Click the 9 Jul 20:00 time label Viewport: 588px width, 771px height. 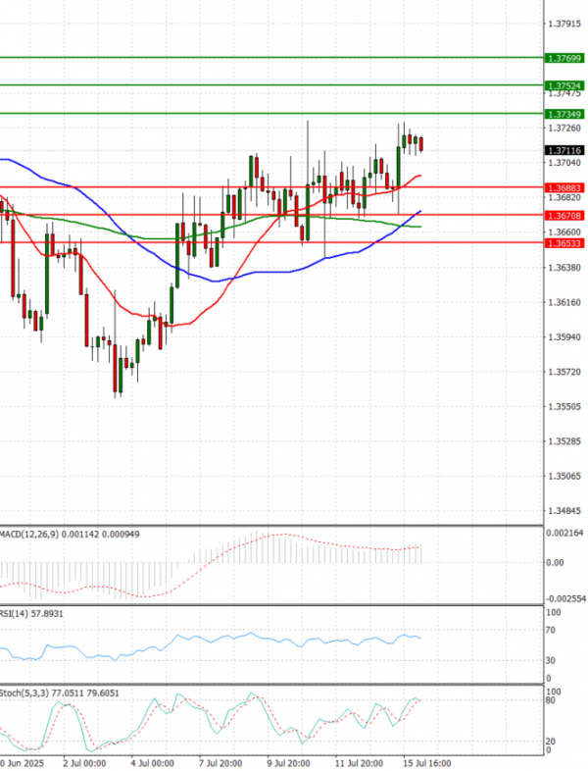click(288, 763)
